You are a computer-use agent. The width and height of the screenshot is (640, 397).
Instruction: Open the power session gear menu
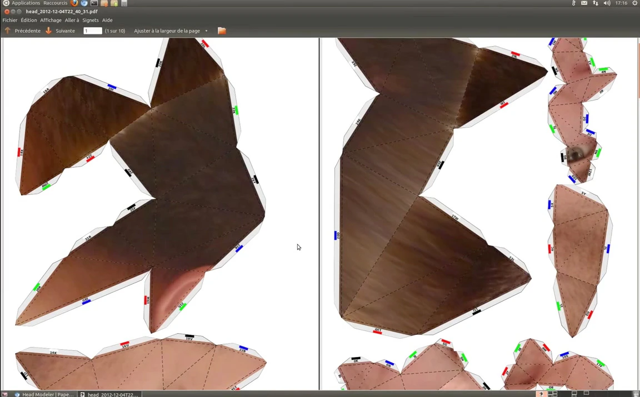coord(634,3)
